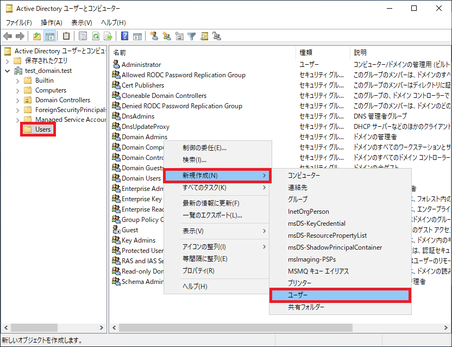Screen dimensions: 452x347
Task: Click the Back arrow in the toolbar
Action: [8, 36]
